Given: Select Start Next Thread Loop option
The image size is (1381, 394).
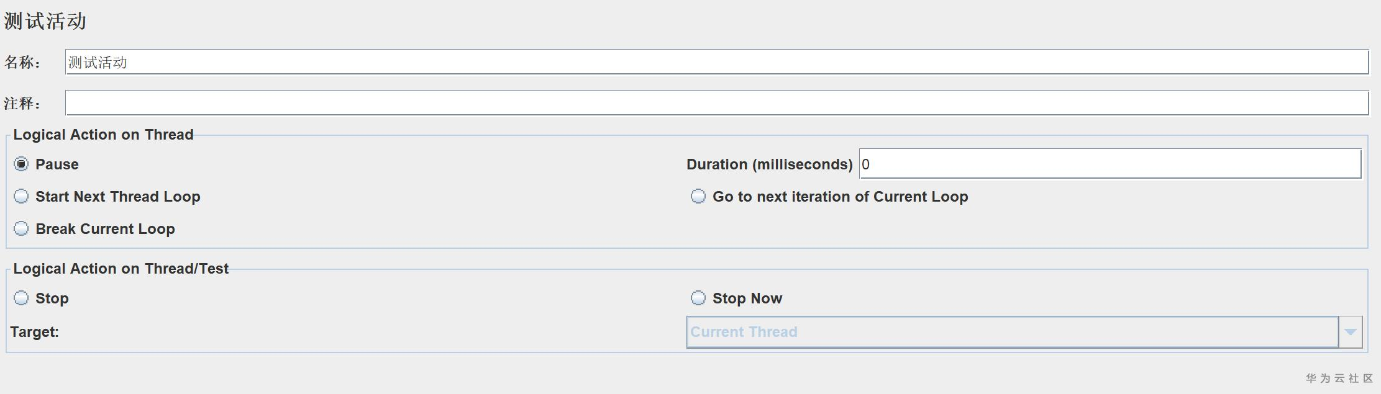Looking at the screenshot, I should tap(21, 197).
